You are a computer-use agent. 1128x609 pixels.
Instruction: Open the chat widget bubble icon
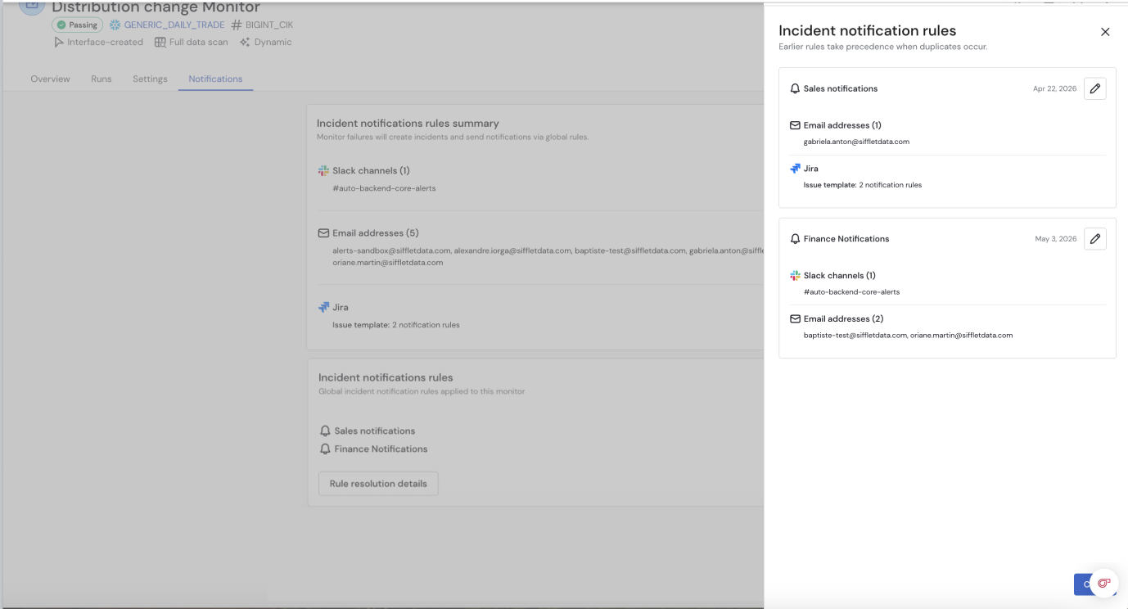click(1103, 583)
